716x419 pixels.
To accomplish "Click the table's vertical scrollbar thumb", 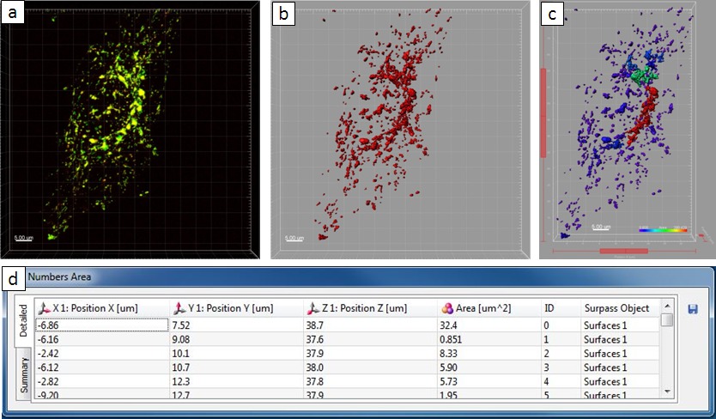I will click(x=667, y=319).
